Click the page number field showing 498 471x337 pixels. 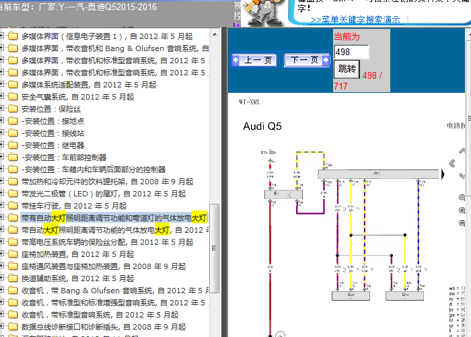351,52
